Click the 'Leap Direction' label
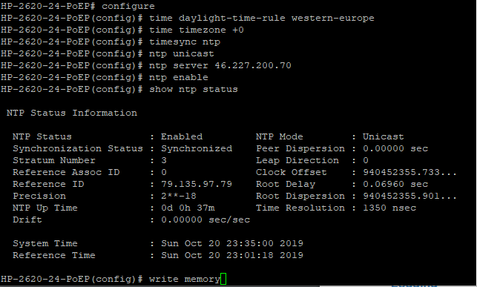 (x=297, y=160)
